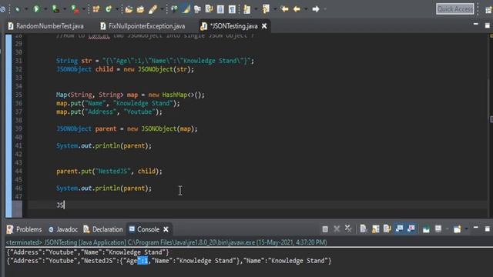493x277 pixels.
Task: Click the Open Perspective icon near Quick Access
Action: 488,9
